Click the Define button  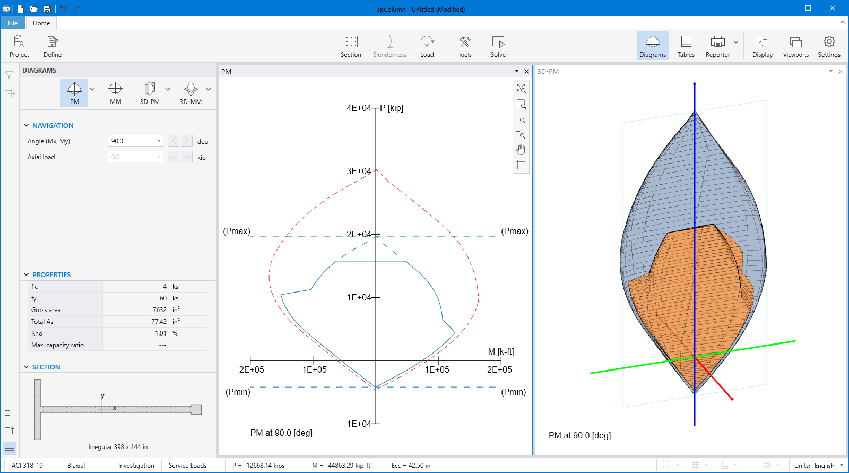click(x=53, y=46)
